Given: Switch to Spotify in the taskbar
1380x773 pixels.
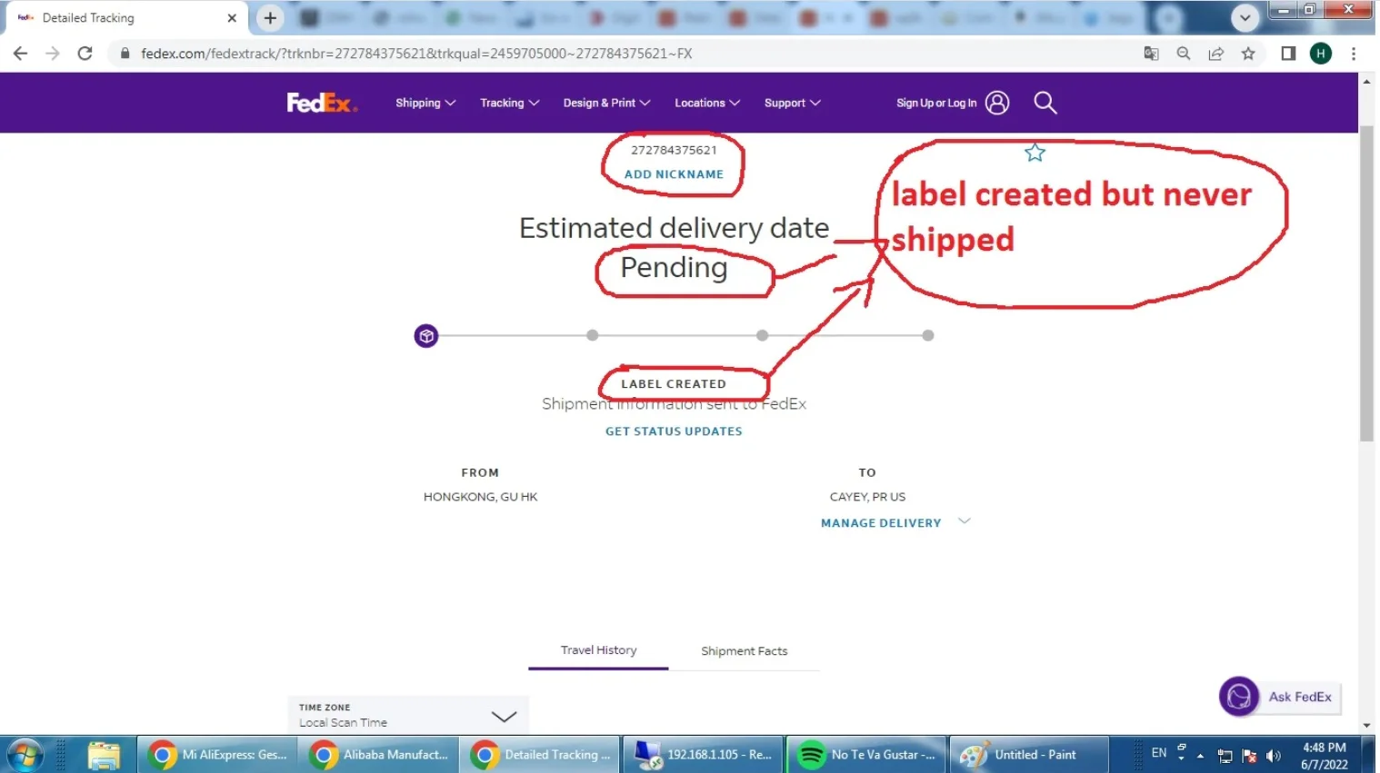Looking at the screenshot, I should pyautogui.click(x=866, y=755).
